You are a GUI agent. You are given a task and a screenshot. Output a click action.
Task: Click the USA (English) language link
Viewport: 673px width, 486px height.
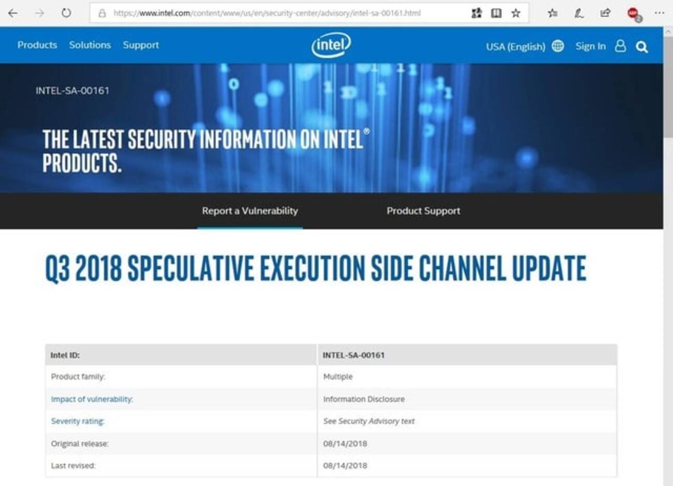(516, 47)
